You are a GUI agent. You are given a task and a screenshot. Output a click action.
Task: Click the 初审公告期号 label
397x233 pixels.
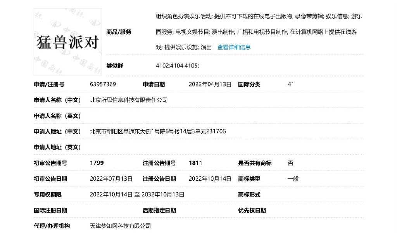(51, 163)
